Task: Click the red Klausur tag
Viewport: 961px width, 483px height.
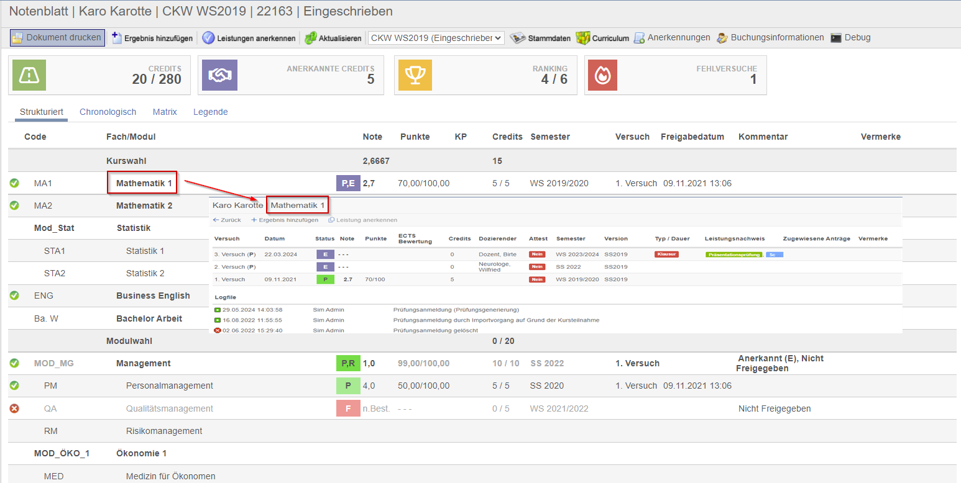Action: [666, 255]
